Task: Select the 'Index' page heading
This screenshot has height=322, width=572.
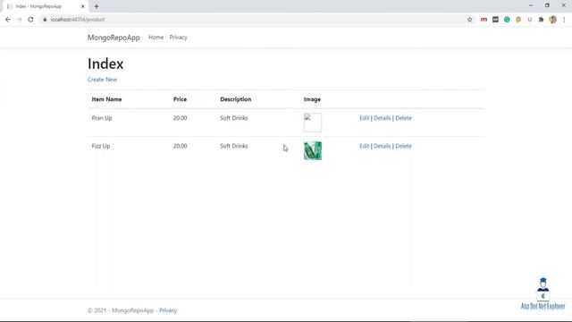Action: tap(105, 64)
